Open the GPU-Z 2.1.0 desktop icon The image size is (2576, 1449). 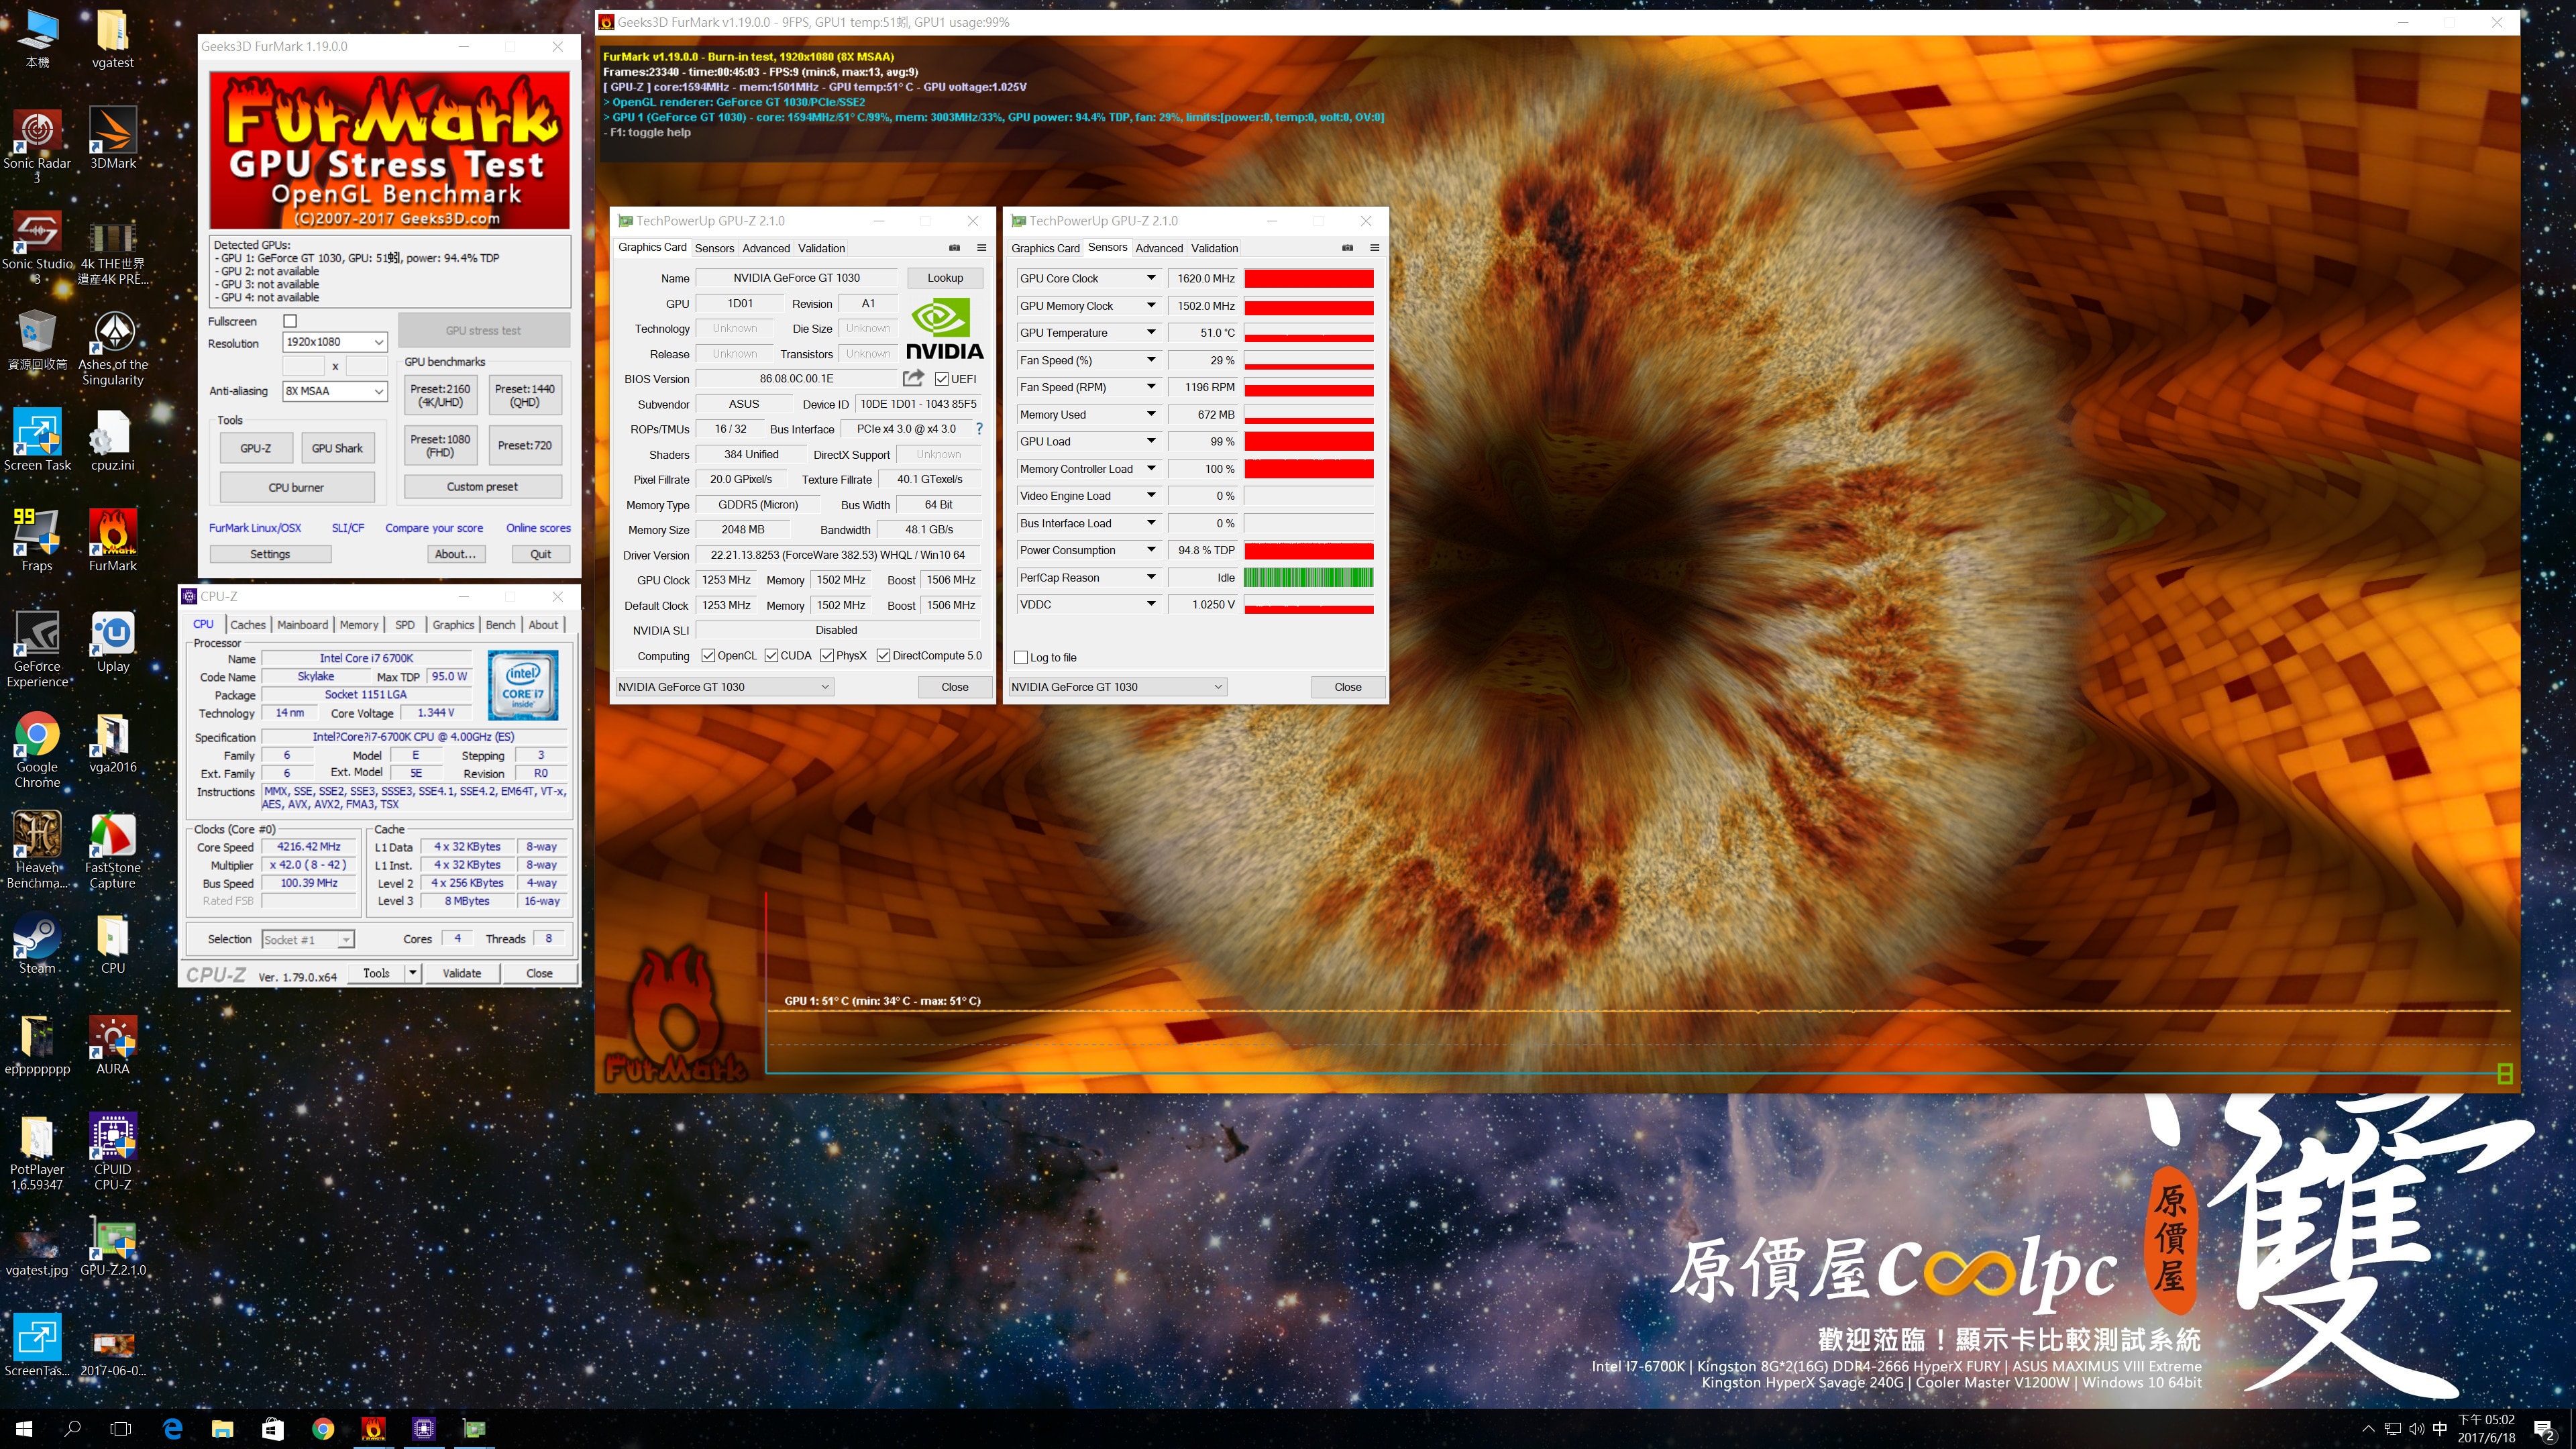[x=113, y=1246]
